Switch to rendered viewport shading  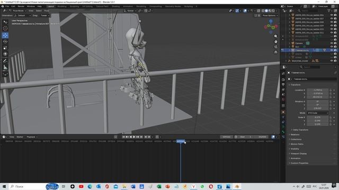pos(273,11)
